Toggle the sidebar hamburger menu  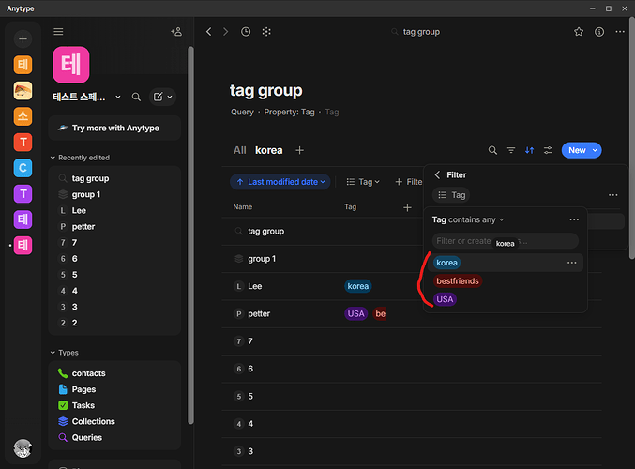coord(58,32)
